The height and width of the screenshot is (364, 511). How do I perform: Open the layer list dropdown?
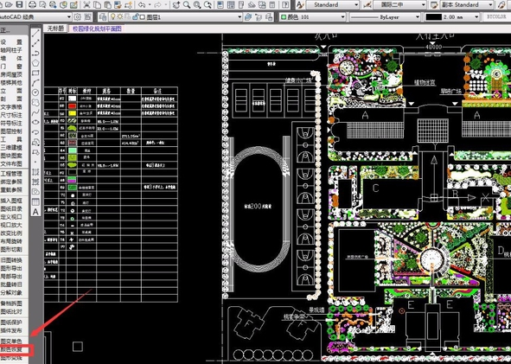pyautogui.click(x=240, y=17)
